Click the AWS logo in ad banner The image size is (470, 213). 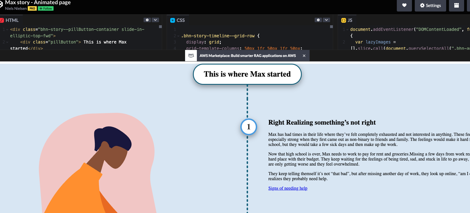coord(191,56)
